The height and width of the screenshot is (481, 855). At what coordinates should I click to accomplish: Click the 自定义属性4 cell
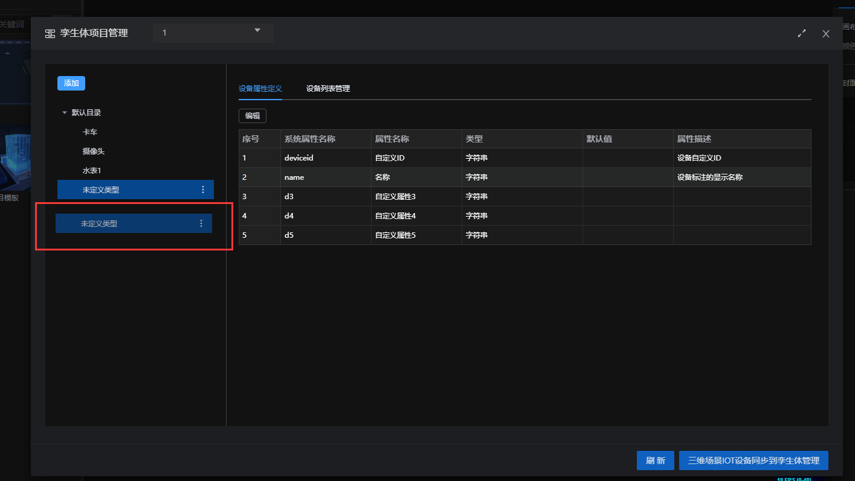point(417,216)
